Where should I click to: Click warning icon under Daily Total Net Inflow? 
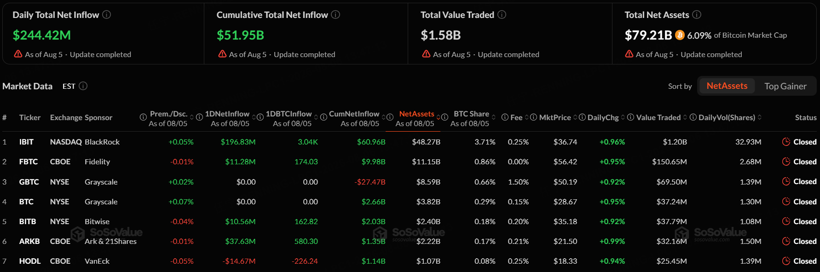[x=18, y=54]
